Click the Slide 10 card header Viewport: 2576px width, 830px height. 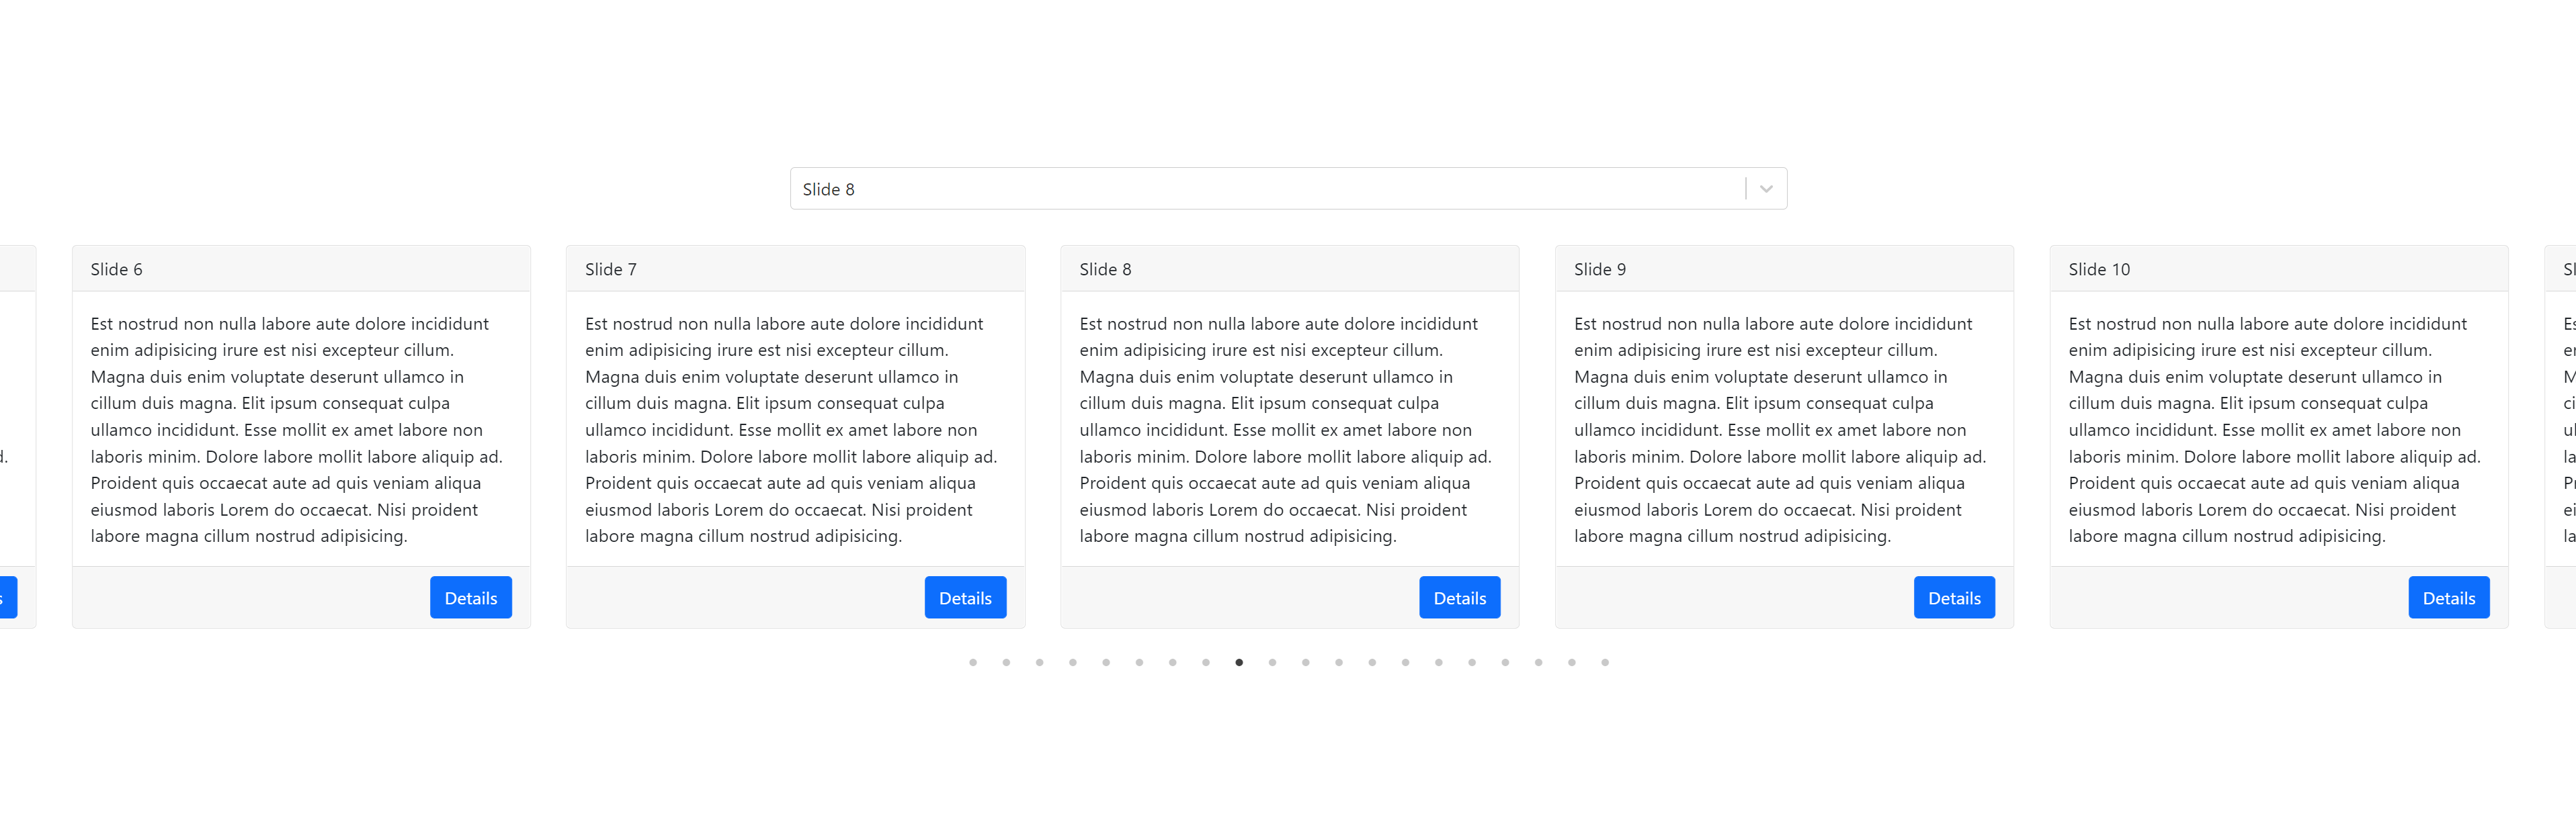pos(2278,269)
